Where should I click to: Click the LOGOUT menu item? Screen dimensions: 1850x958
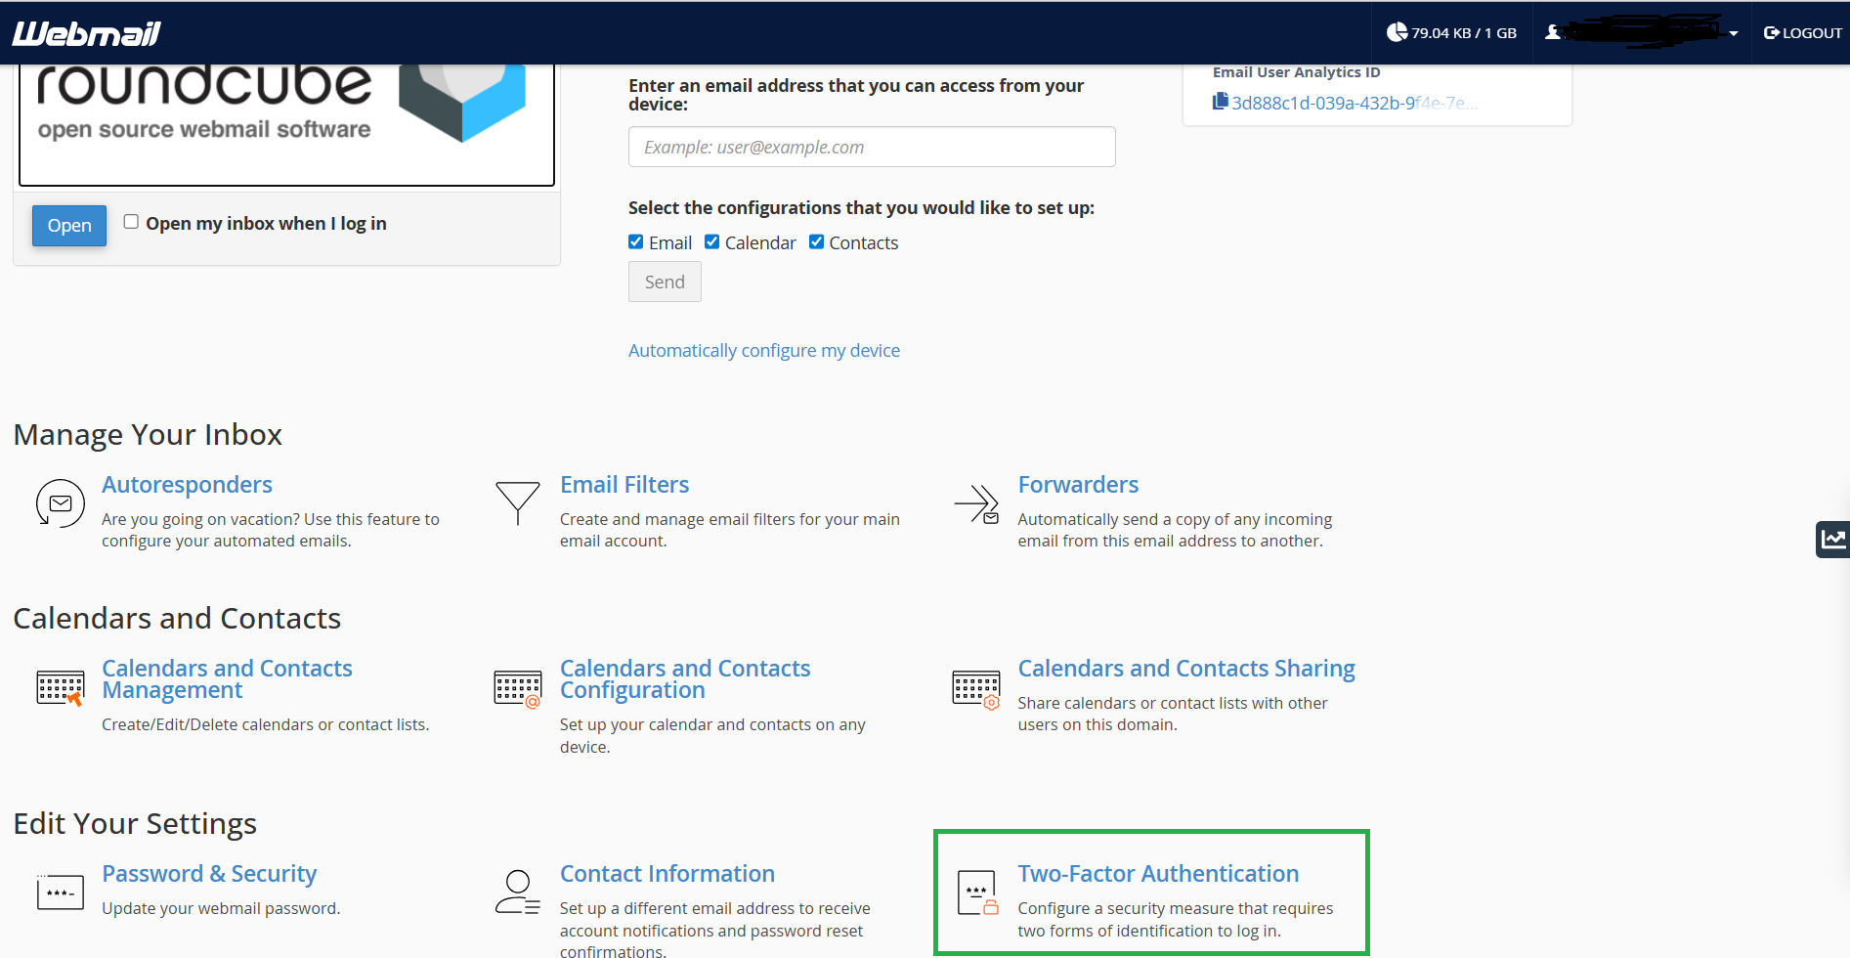1802,33
